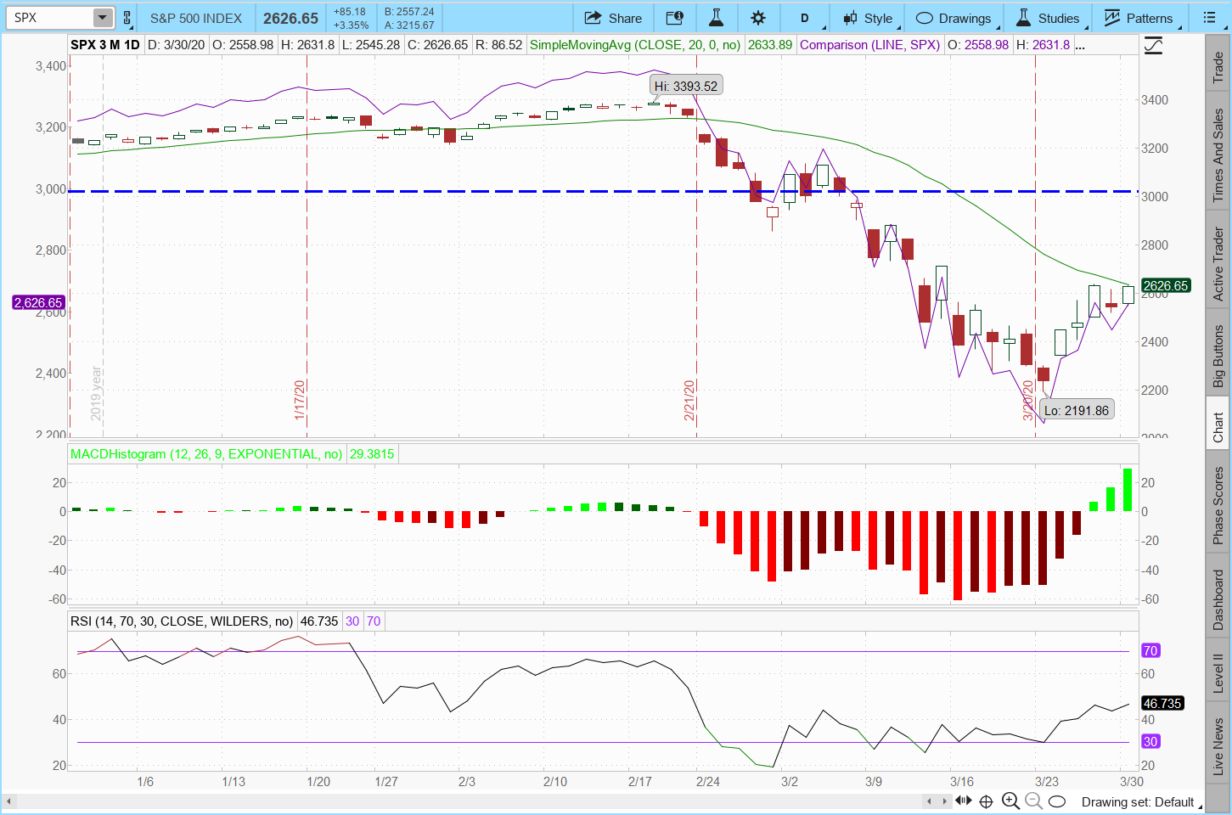This screenshot has height=815, width=1232.
Task: Click the 2019 year marker label
Action: coord(96,393)
